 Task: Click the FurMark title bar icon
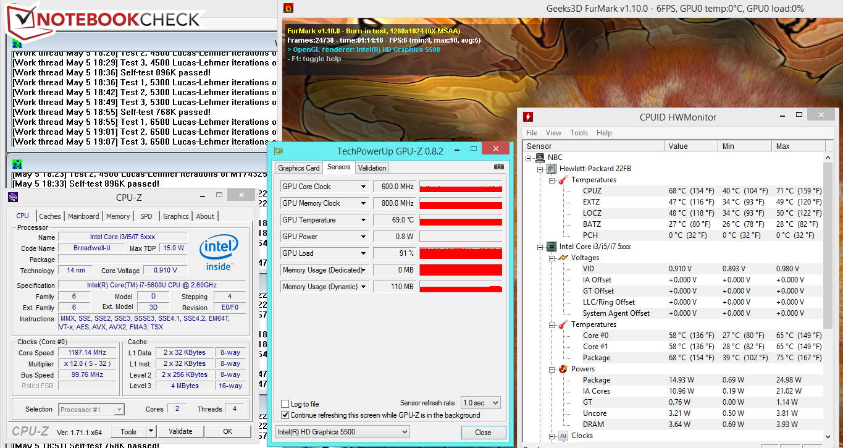pos(288,8)
